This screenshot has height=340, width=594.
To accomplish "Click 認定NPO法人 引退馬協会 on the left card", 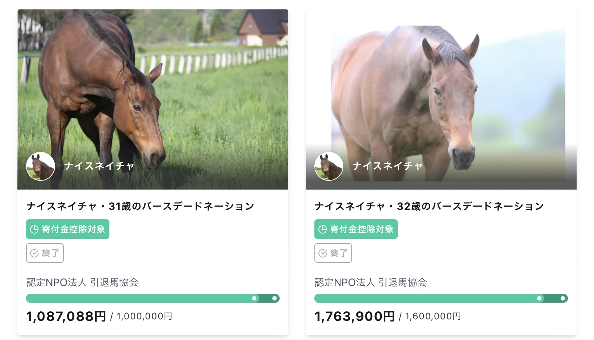I will point(83,282).
